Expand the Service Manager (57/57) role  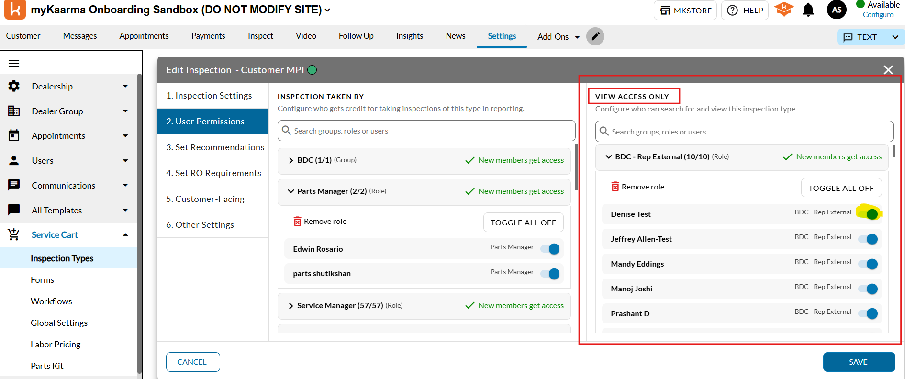pyautogui.click(x=291, y=306)
